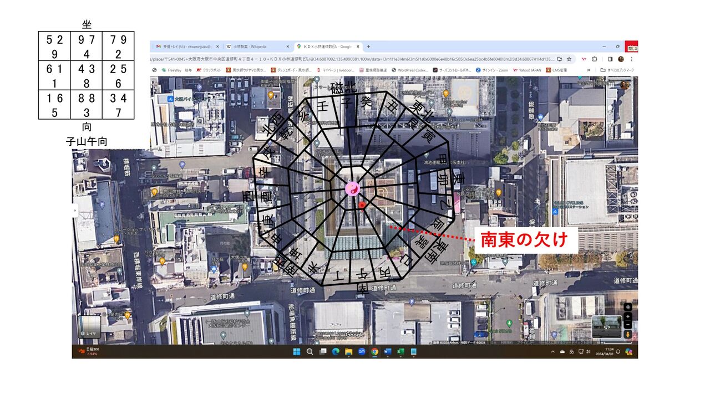The image size is (710, 399).
Task: Open the WordPress Codex bookmark
Action: [x=409, y=70]
